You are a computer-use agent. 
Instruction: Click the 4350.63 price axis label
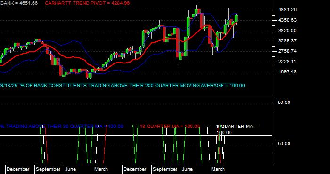coord(287,20)
